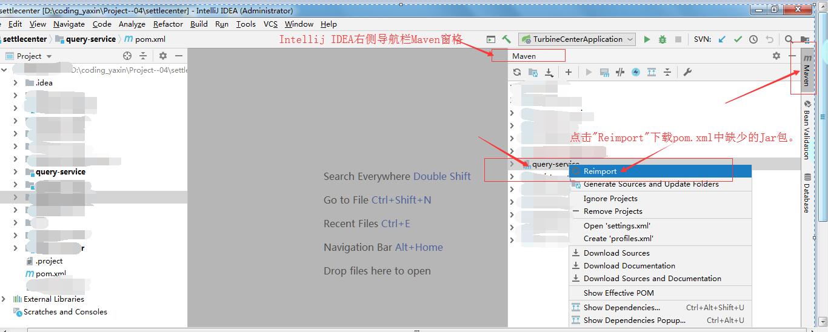This screenshot has height=332, width=828.
Task: Click the Build Project hammer icon
Action: pos(506,39)
